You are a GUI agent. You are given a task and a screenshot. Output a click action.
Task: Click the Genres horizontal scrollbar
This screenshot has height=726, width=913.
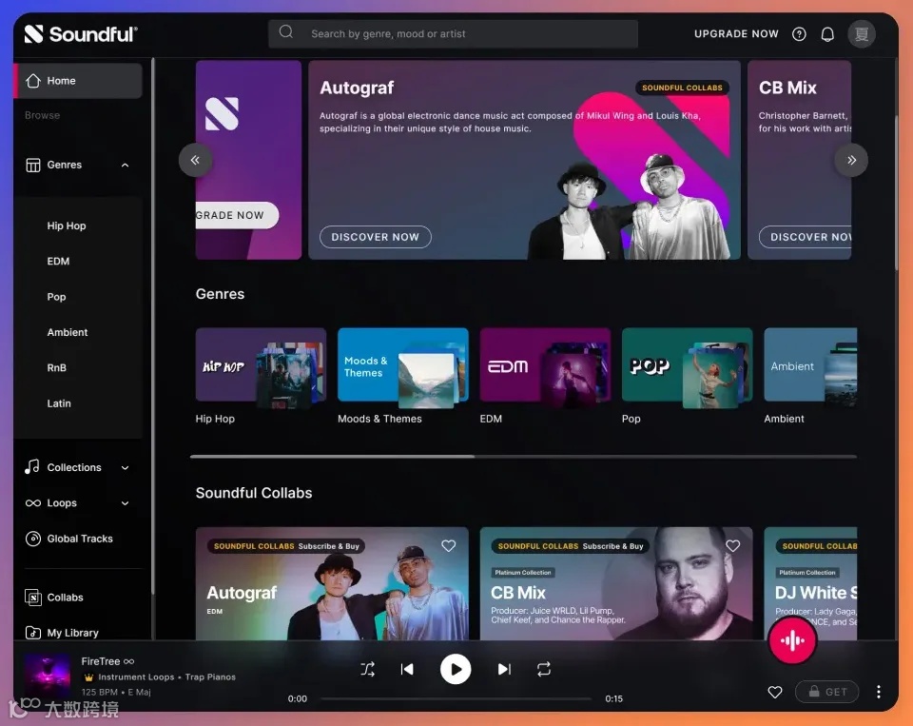click(x=332, y=456)
